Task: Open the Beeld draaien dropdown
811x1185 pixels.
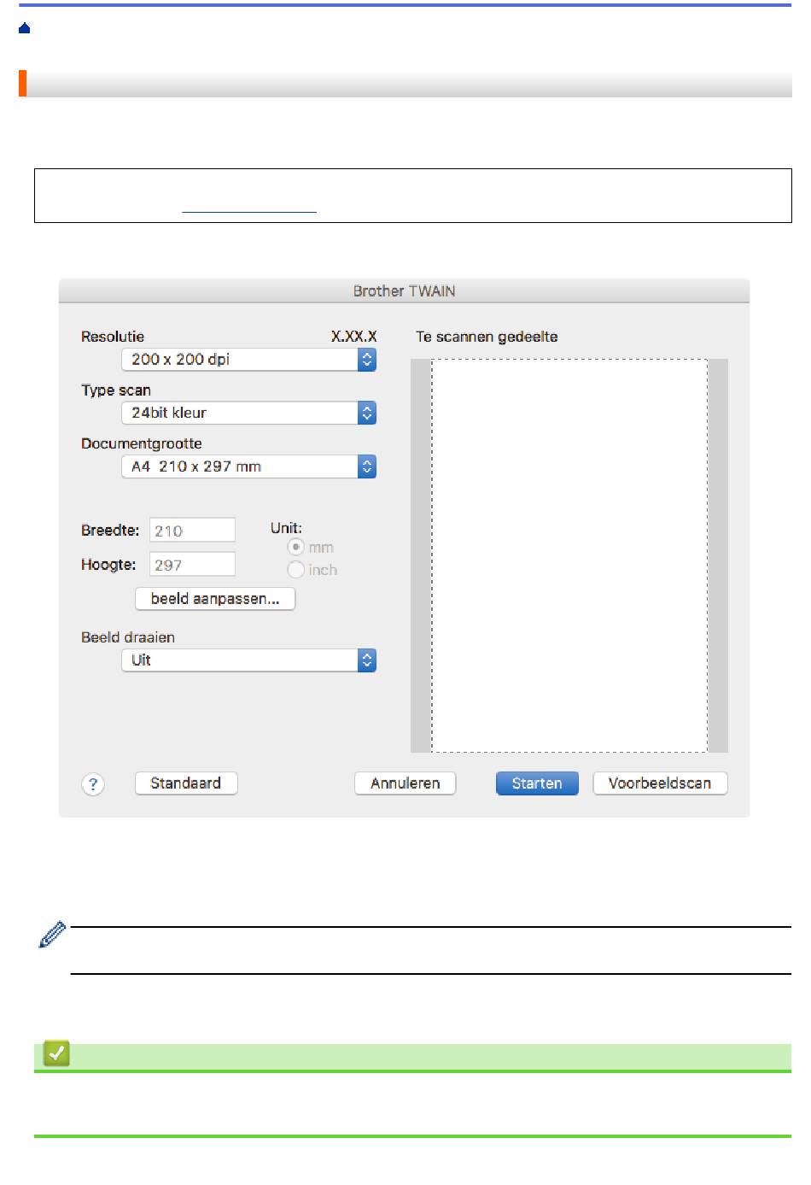Action: coord(248,660)
